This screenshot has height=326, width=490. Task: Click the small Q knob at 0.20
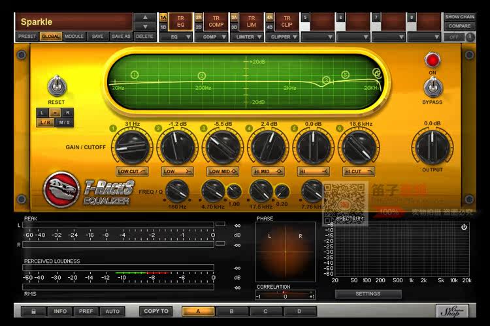(282, 192)
